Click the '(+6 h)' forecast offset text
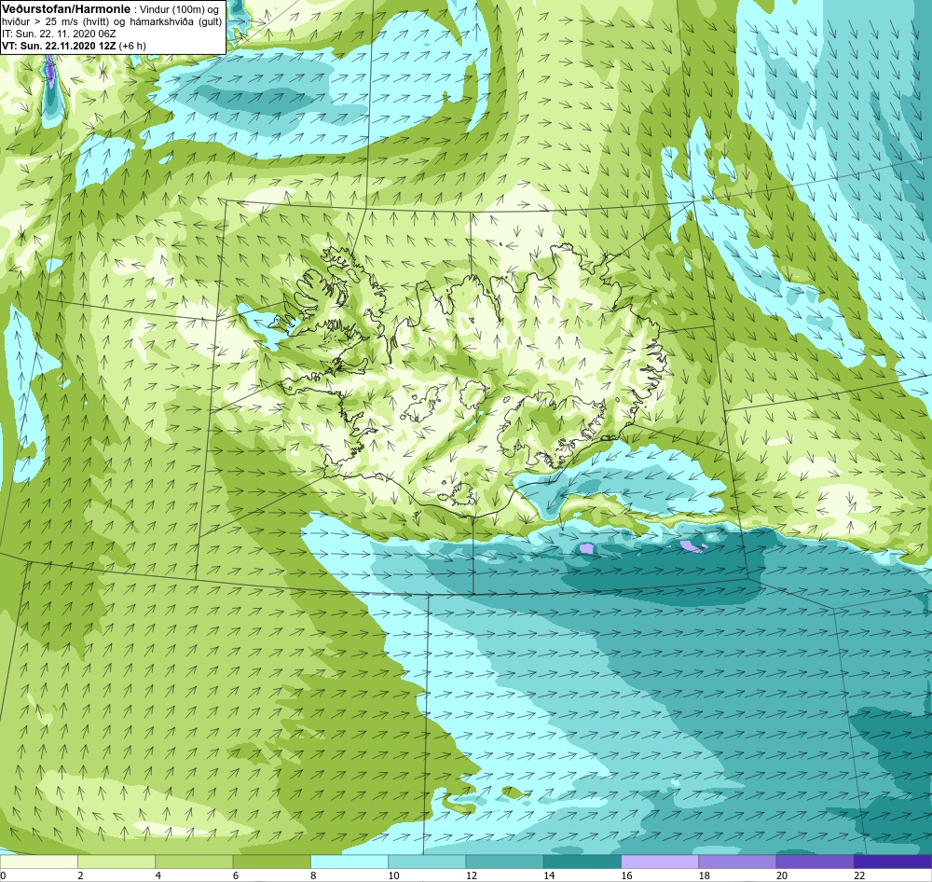 132,46
